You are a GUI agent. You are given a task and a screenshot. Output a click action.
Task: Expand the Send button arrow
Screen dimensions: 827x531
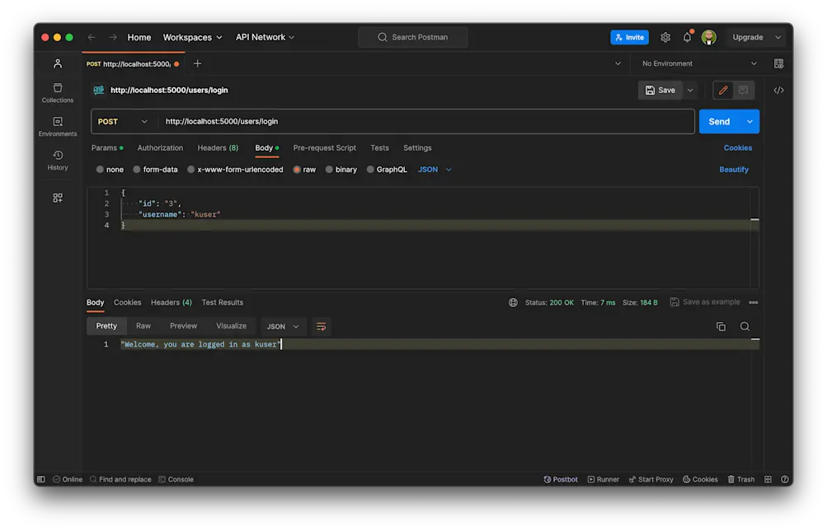pyautogui.click(x=749, y=122)
